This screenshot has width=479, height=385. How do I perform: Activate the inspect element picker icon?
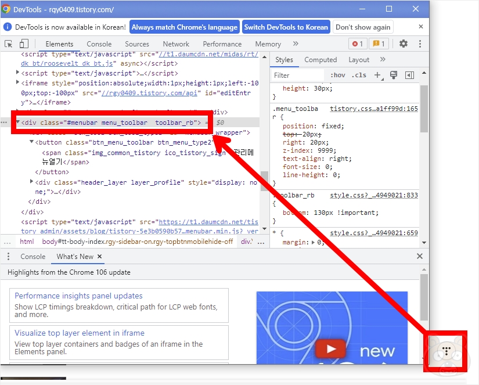click(x=9, y=44)
